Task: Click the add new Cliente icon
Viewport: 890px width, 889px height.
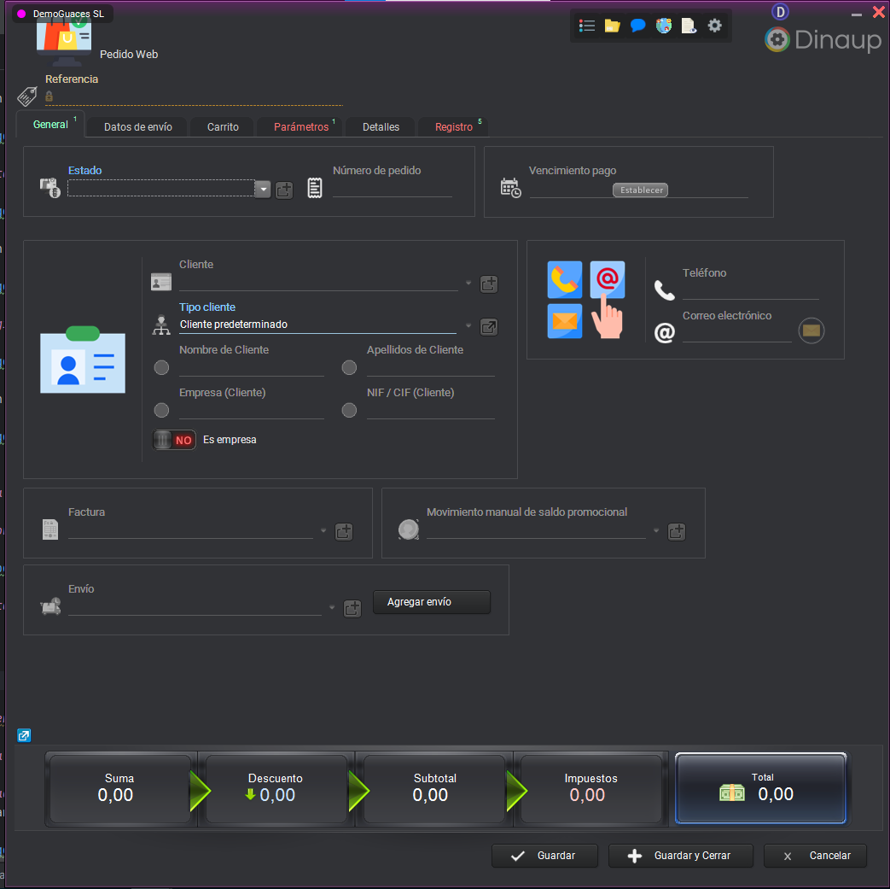Action: point(489,284)
